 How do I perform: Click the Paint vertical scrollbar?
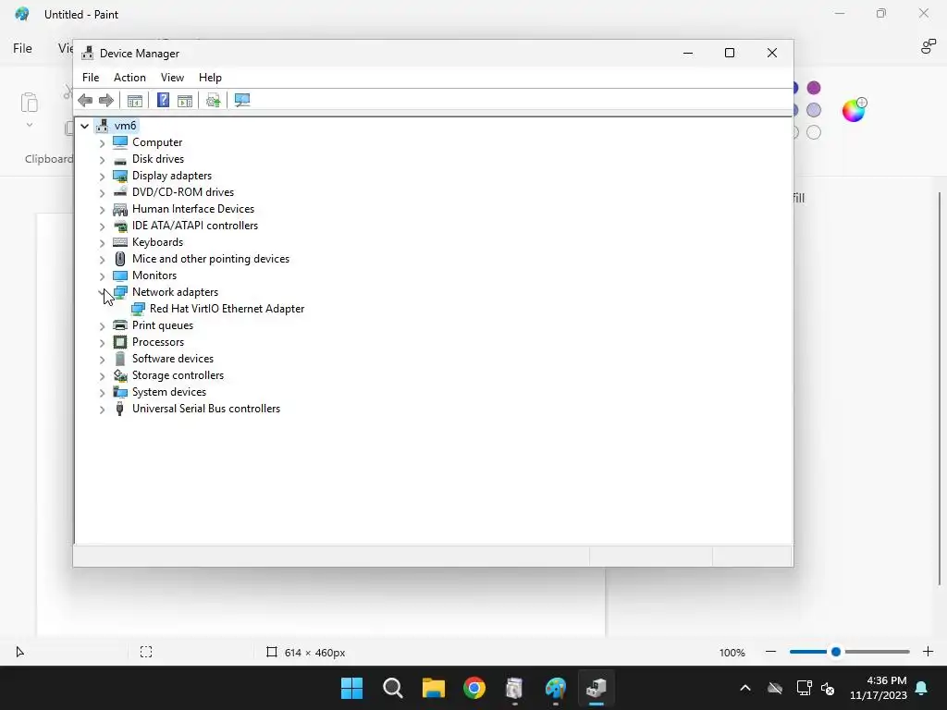click(940, 388)
